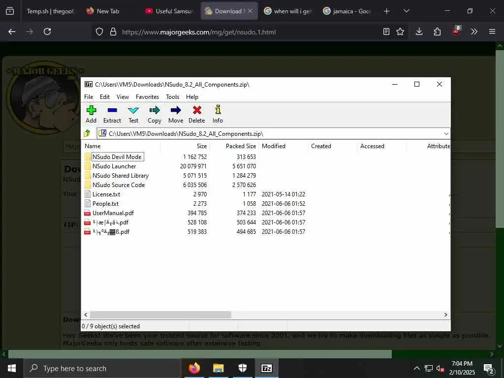Switch to the 'when will i get' tab
Viewport: 504px width, 378px height.
click(287, 11)
